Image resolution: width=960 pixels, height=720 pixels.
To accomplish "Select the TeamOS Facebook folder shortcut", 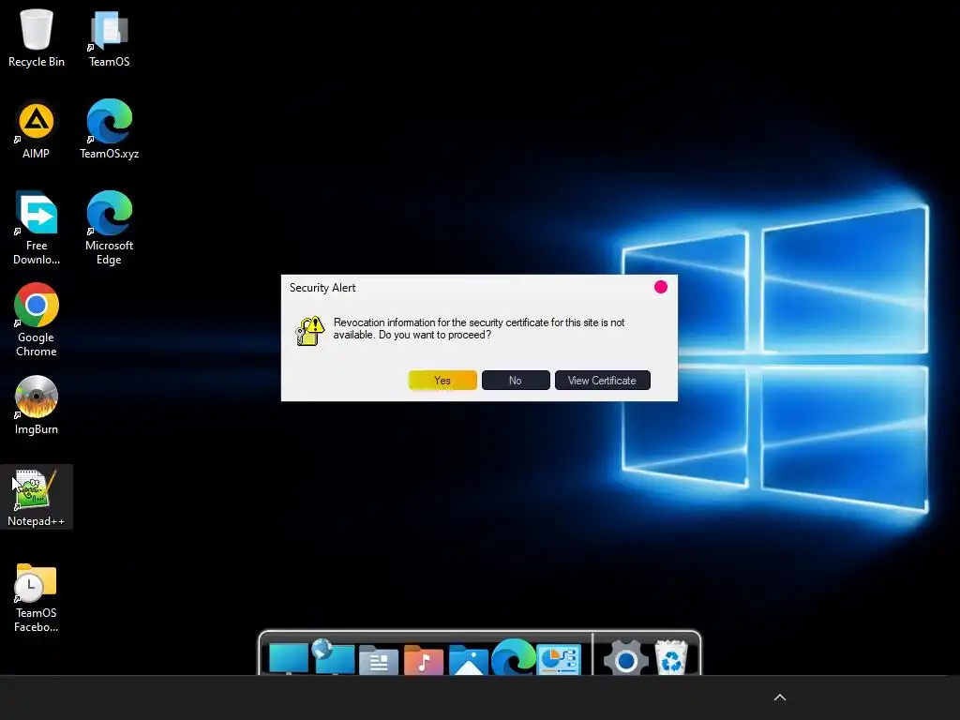I will click(37, 597).
